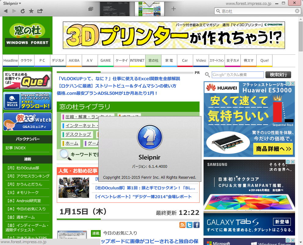
Task: Bookmark page with the star icon
Action: pos(31,11)
